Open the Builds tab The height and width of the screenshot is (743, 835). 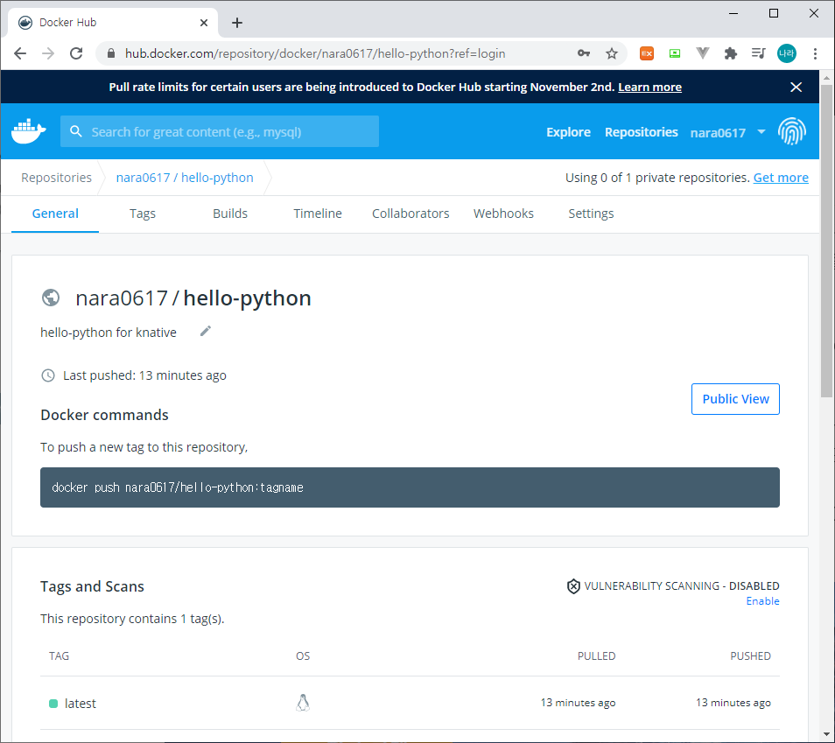coord(230,214)
